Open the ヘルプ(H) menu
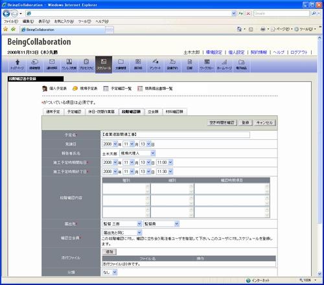The image size is (324, 285). pyautogui.click(x=102, y=21)
